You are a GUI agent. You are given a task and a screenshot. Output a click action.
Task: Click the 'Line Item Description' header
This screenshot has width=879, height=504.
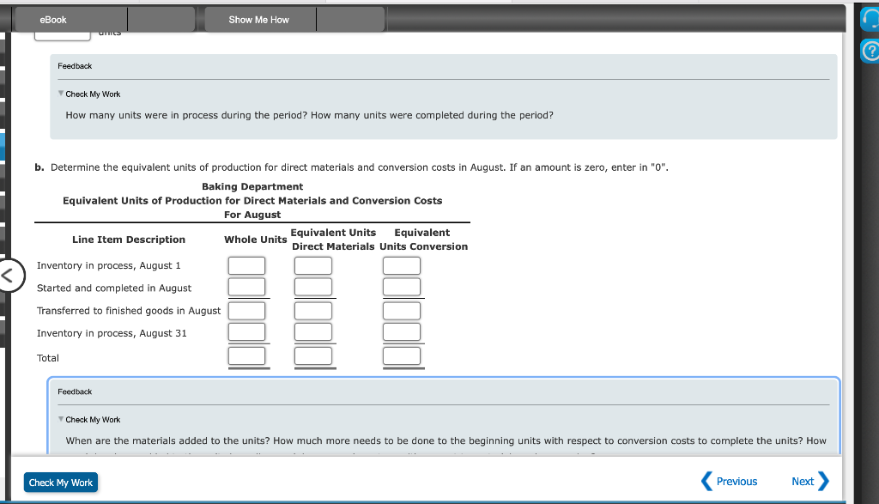(x=129, y=240)
